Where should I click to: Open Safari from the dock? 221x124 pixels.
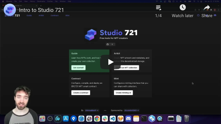tap(81, 119)
